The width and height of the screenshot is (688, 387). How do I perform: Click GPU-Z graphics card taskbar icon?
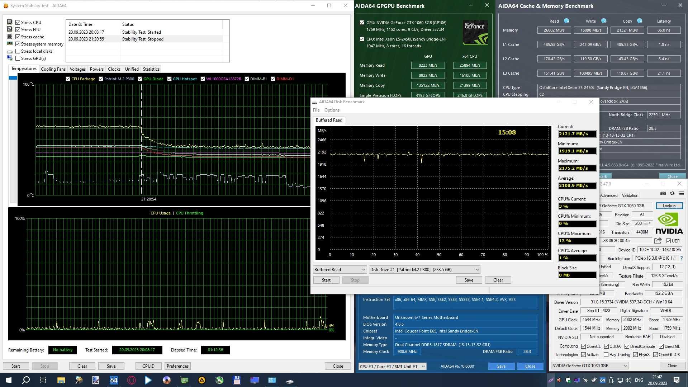coord(184,380)
